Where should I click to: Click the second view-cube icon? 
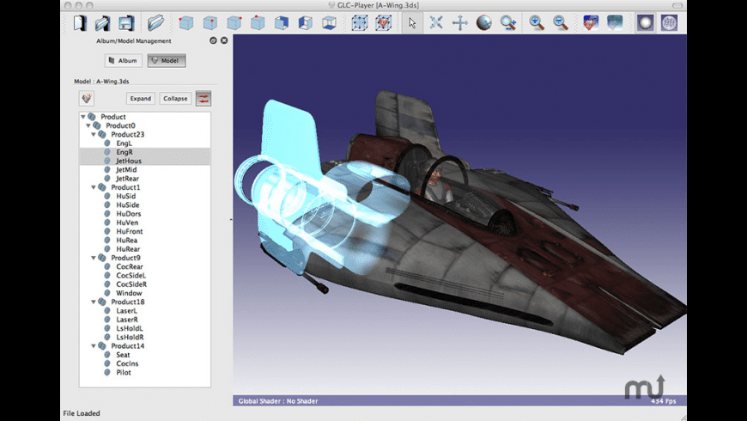click(x=210, y=23)
